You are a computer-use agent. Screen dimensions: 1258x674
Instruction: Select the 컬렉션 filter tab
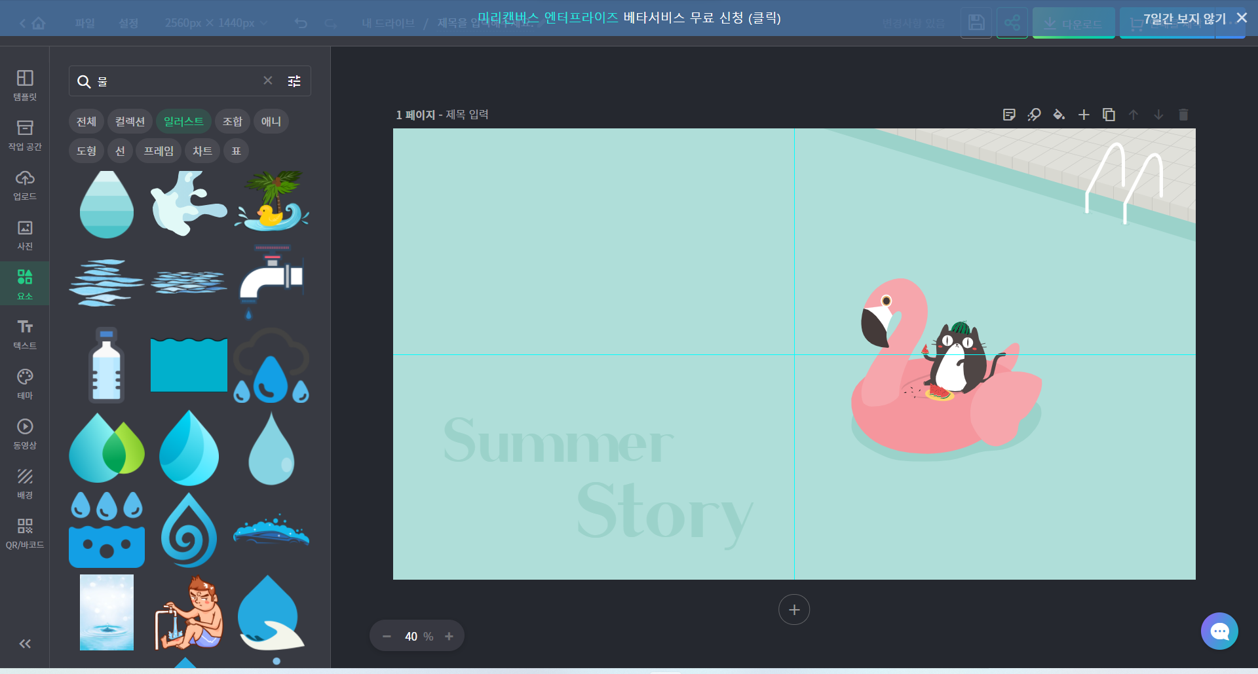click(130, 121)
